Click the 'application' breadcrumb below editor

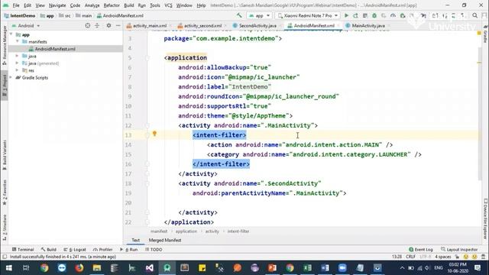[x=186, y=231]
